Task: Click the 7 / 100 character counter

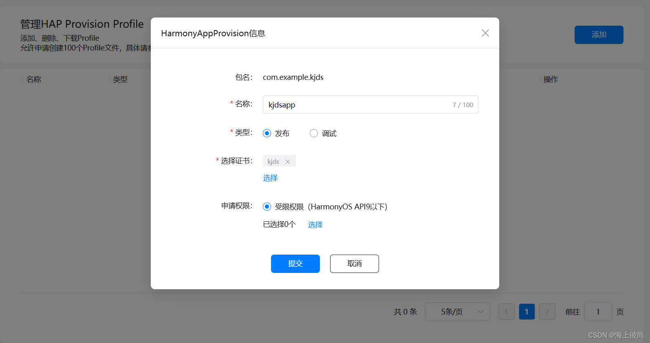Action: 463,105
